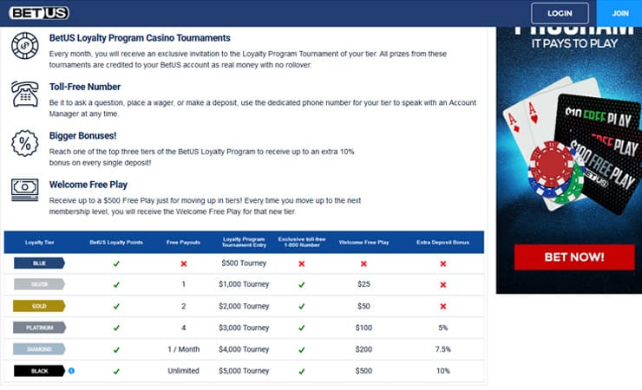Click the toll-free checkmark in GOLD row
This screenshot has height=390, width=642.
(301, 306)
